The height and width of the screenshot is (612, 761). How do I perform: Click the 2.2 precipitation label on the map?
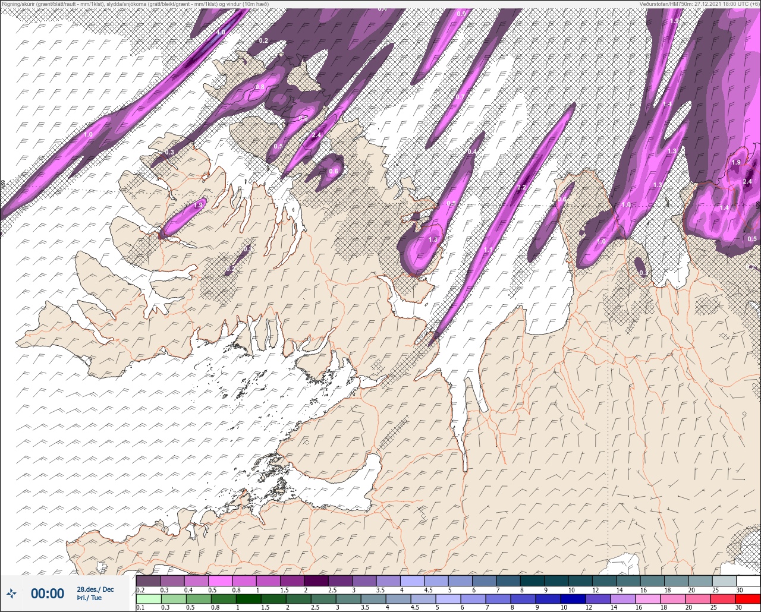coord(522,188)
